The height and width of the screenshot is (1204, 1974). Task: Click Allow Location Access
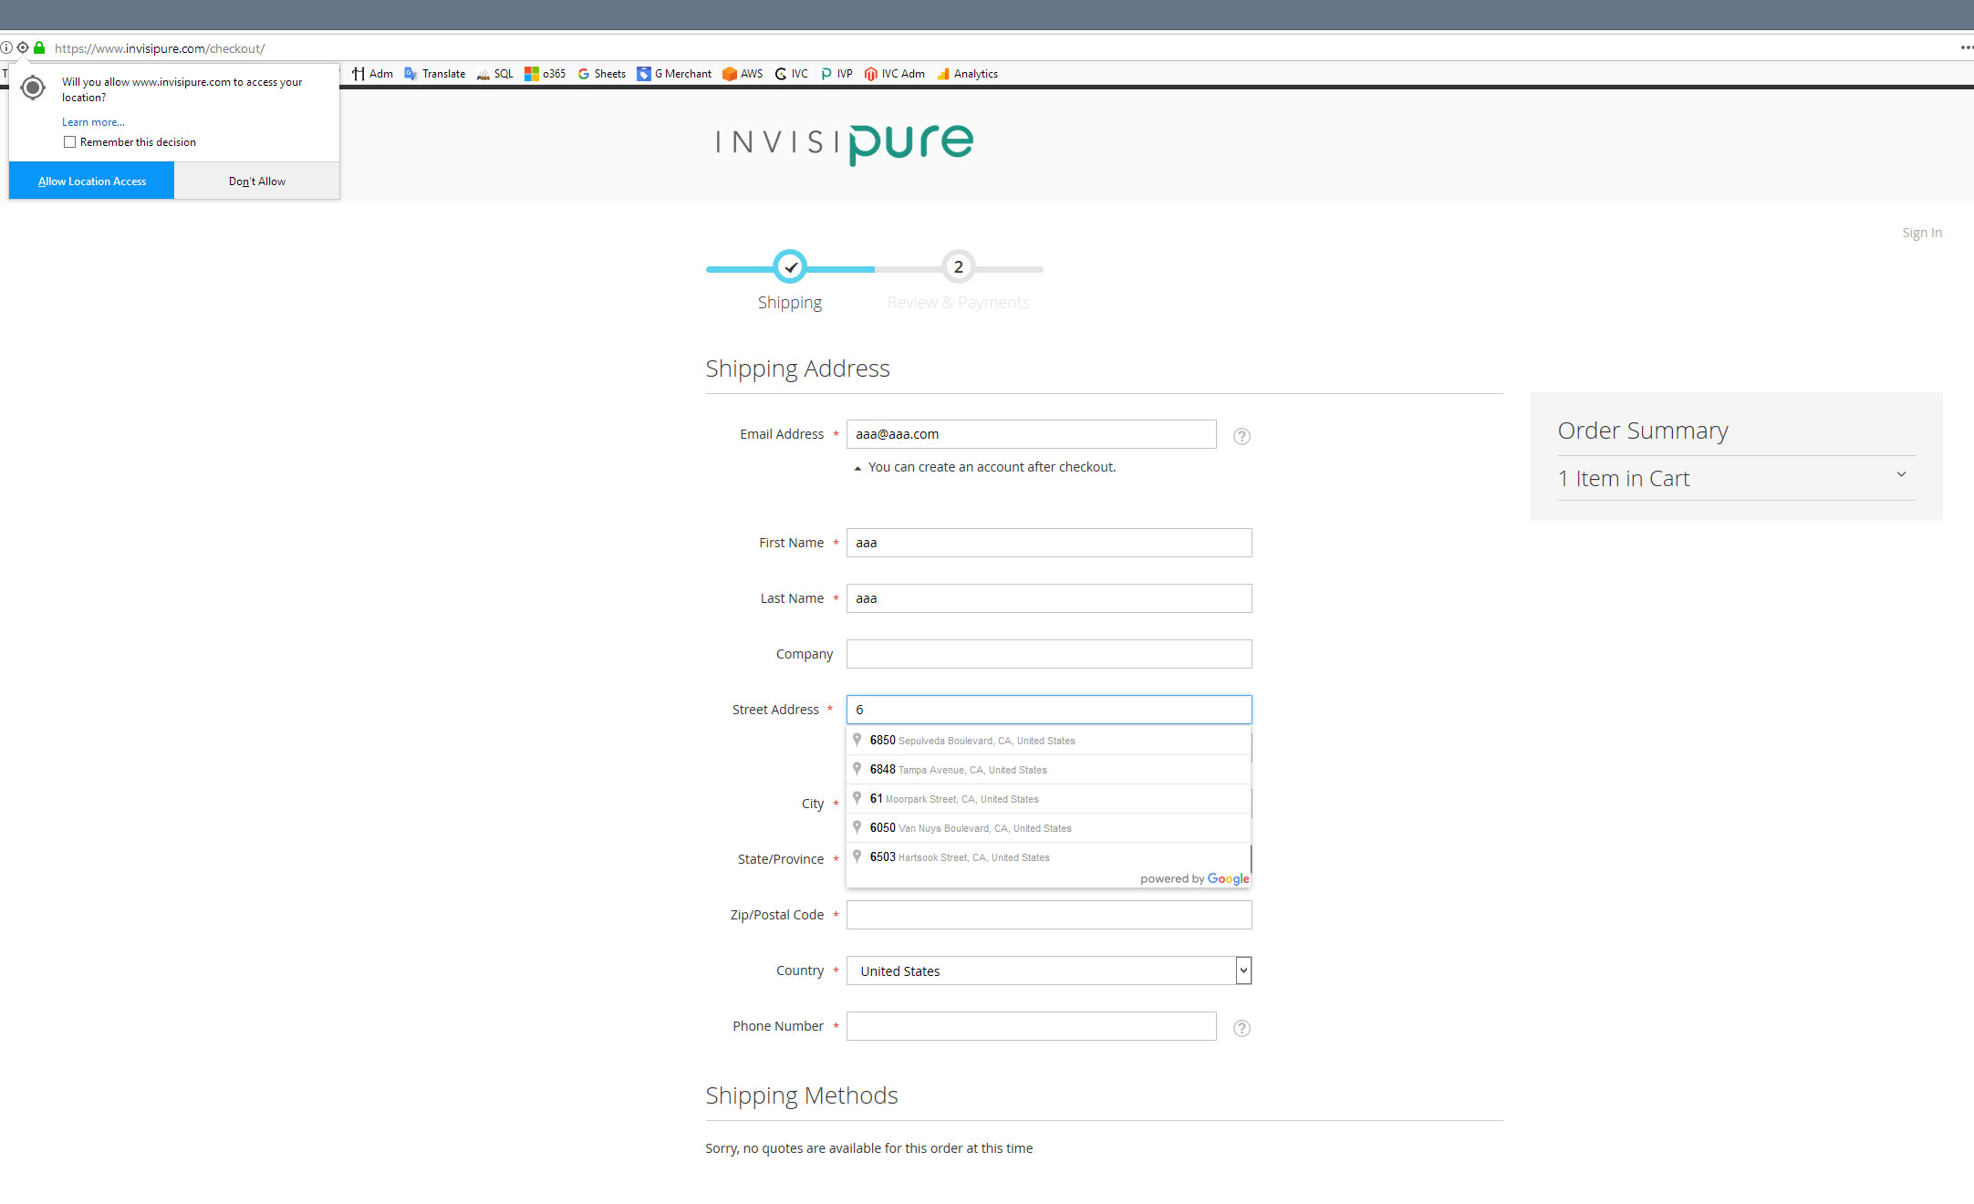click(x=90, y=181)
